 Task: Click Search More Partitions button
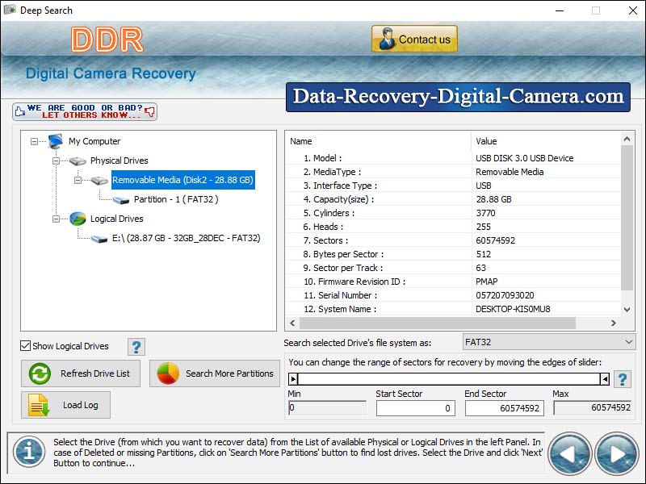tap(215, 373)
